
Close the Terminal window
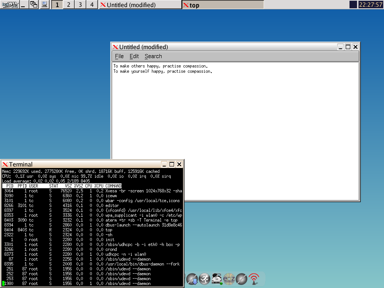coord(179,164)
